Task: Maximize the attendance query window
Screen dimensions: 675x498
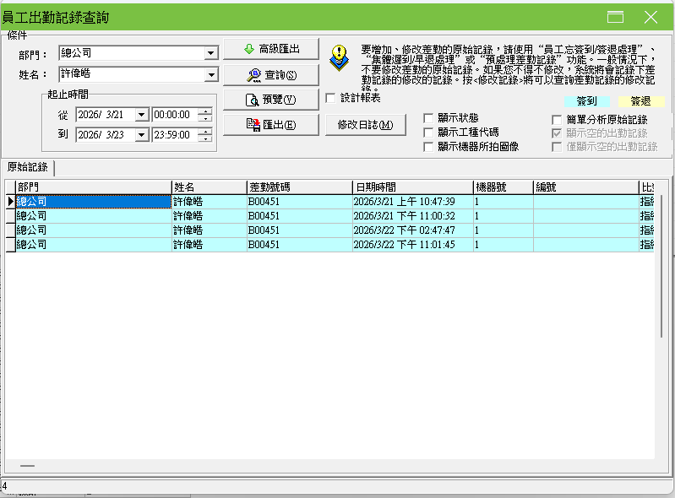Action: tap(615, 17)
